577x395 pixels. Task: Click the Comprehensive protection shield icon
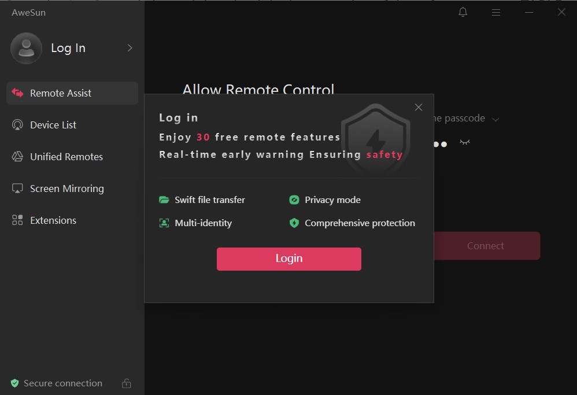294,223
